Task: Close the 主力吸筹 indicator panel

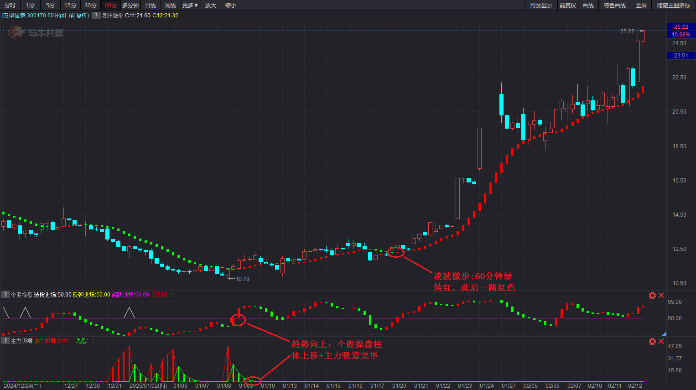Action: coord(661,341)
